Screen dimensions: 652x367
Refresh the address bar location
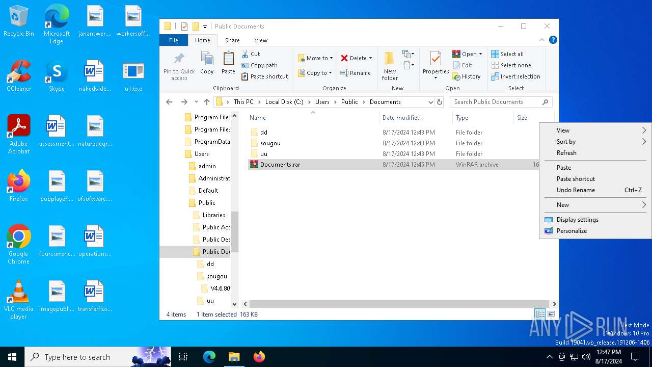[x=440, y=102]
